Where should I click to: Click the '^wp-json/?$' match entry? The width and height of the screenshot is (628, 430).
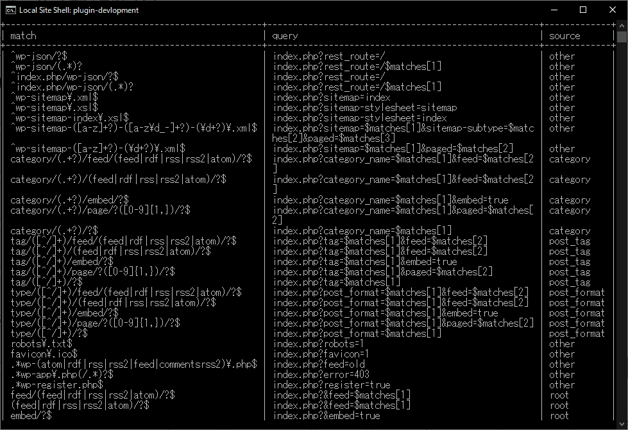39,56
